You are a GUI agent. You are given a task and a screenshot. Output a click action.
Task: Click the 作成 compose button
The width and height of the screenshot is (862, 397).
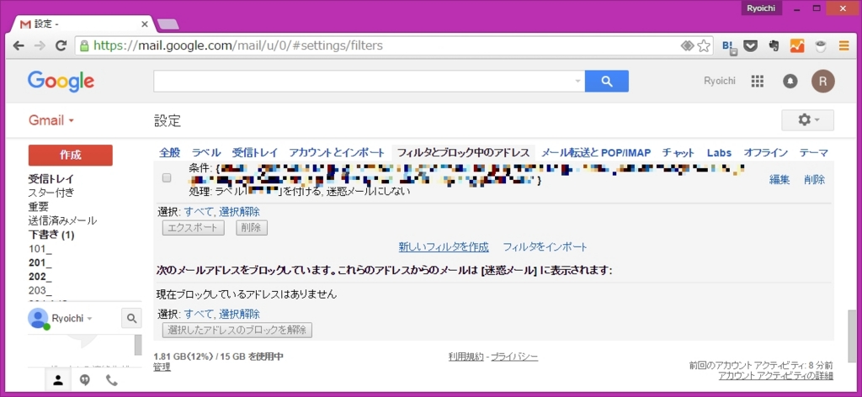tap(71, 155)
